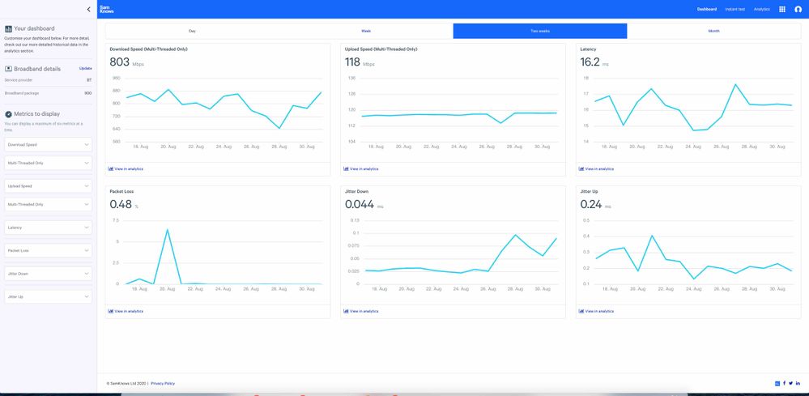Open the Facebook icon in footer
This screenshot has width=809, height=396.
pos(784,383)
